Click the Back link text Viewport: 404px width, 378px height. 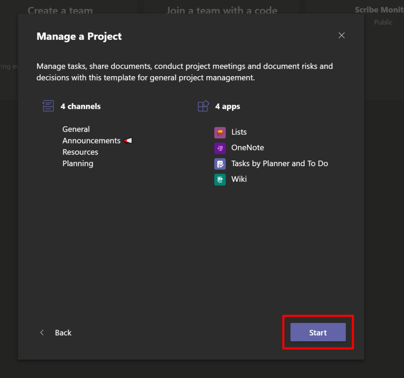click(x=63, y=333)
